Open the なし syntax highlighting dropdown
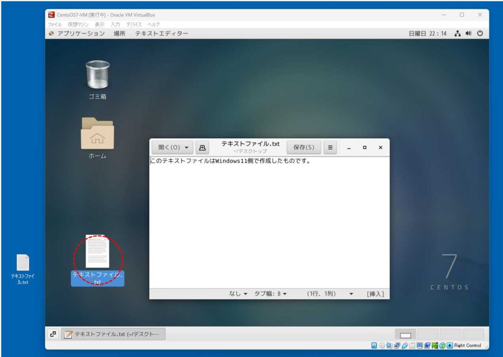 (x=238, y=294)
